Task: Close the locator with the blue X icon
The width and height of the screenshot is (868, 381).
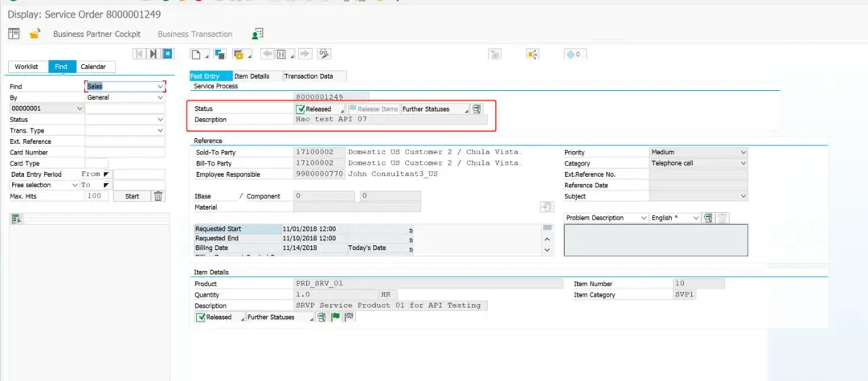Action: pos(168,54)
